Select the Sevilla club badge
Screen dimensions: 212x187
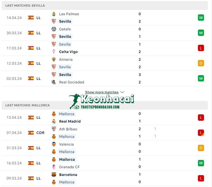(54, 21)
